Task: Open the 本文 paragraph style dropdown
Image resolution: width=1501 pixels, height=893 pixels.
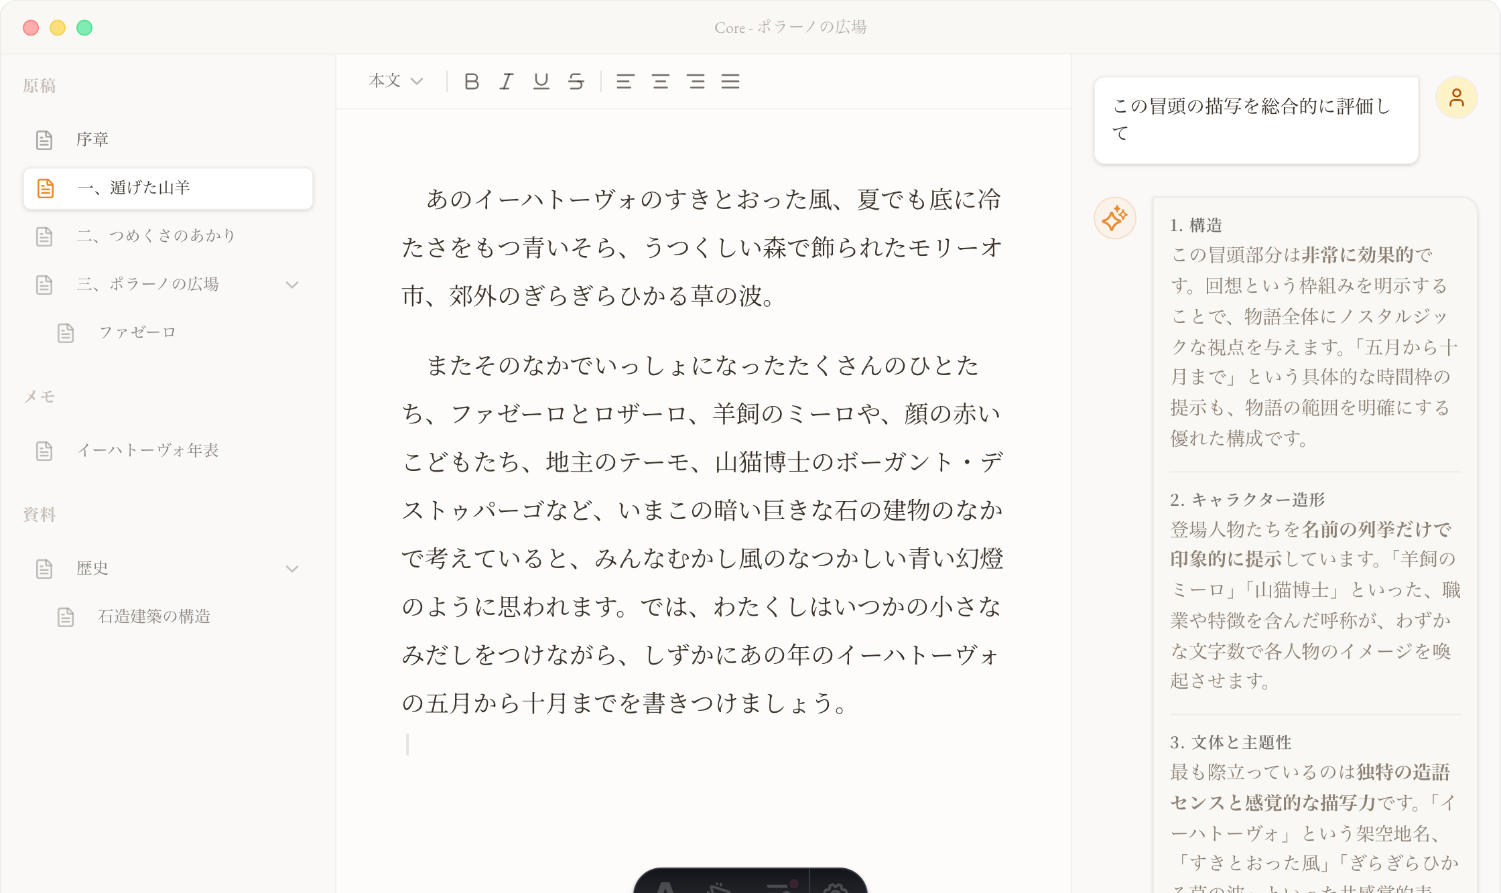Action: (396, 81)
